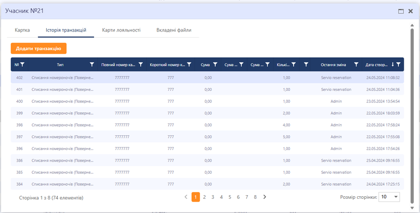This screenshot has height=213, width=420.
Task: Click Додати транзакцію button
Action: pos(38,48)
